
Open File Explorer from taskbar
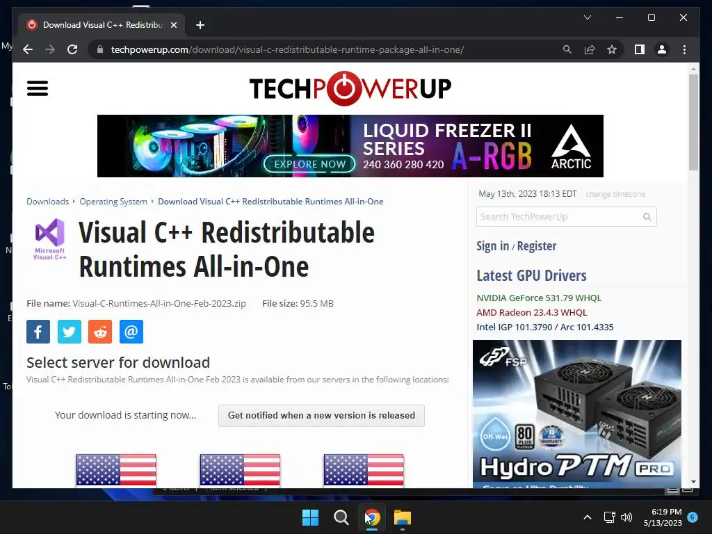tap(403, 517)
